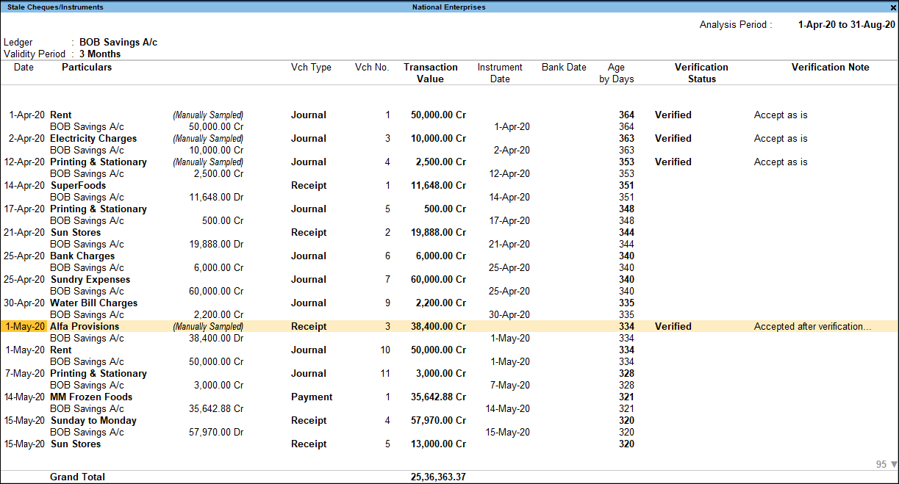Select Printing & Stationary dated 7-May-20
The width and height of the screenshot is (899, 484).
click(x=449, y=374)
